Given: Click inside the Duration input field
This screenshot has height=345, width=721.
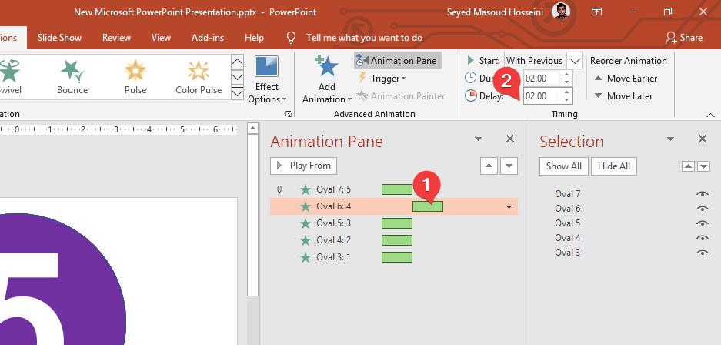Looking at the screenshot, I should click(542, 79).
